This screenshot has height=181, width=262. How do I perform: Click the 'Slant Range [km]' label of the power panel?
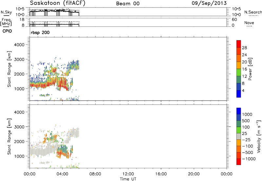(x=9, y=69)
